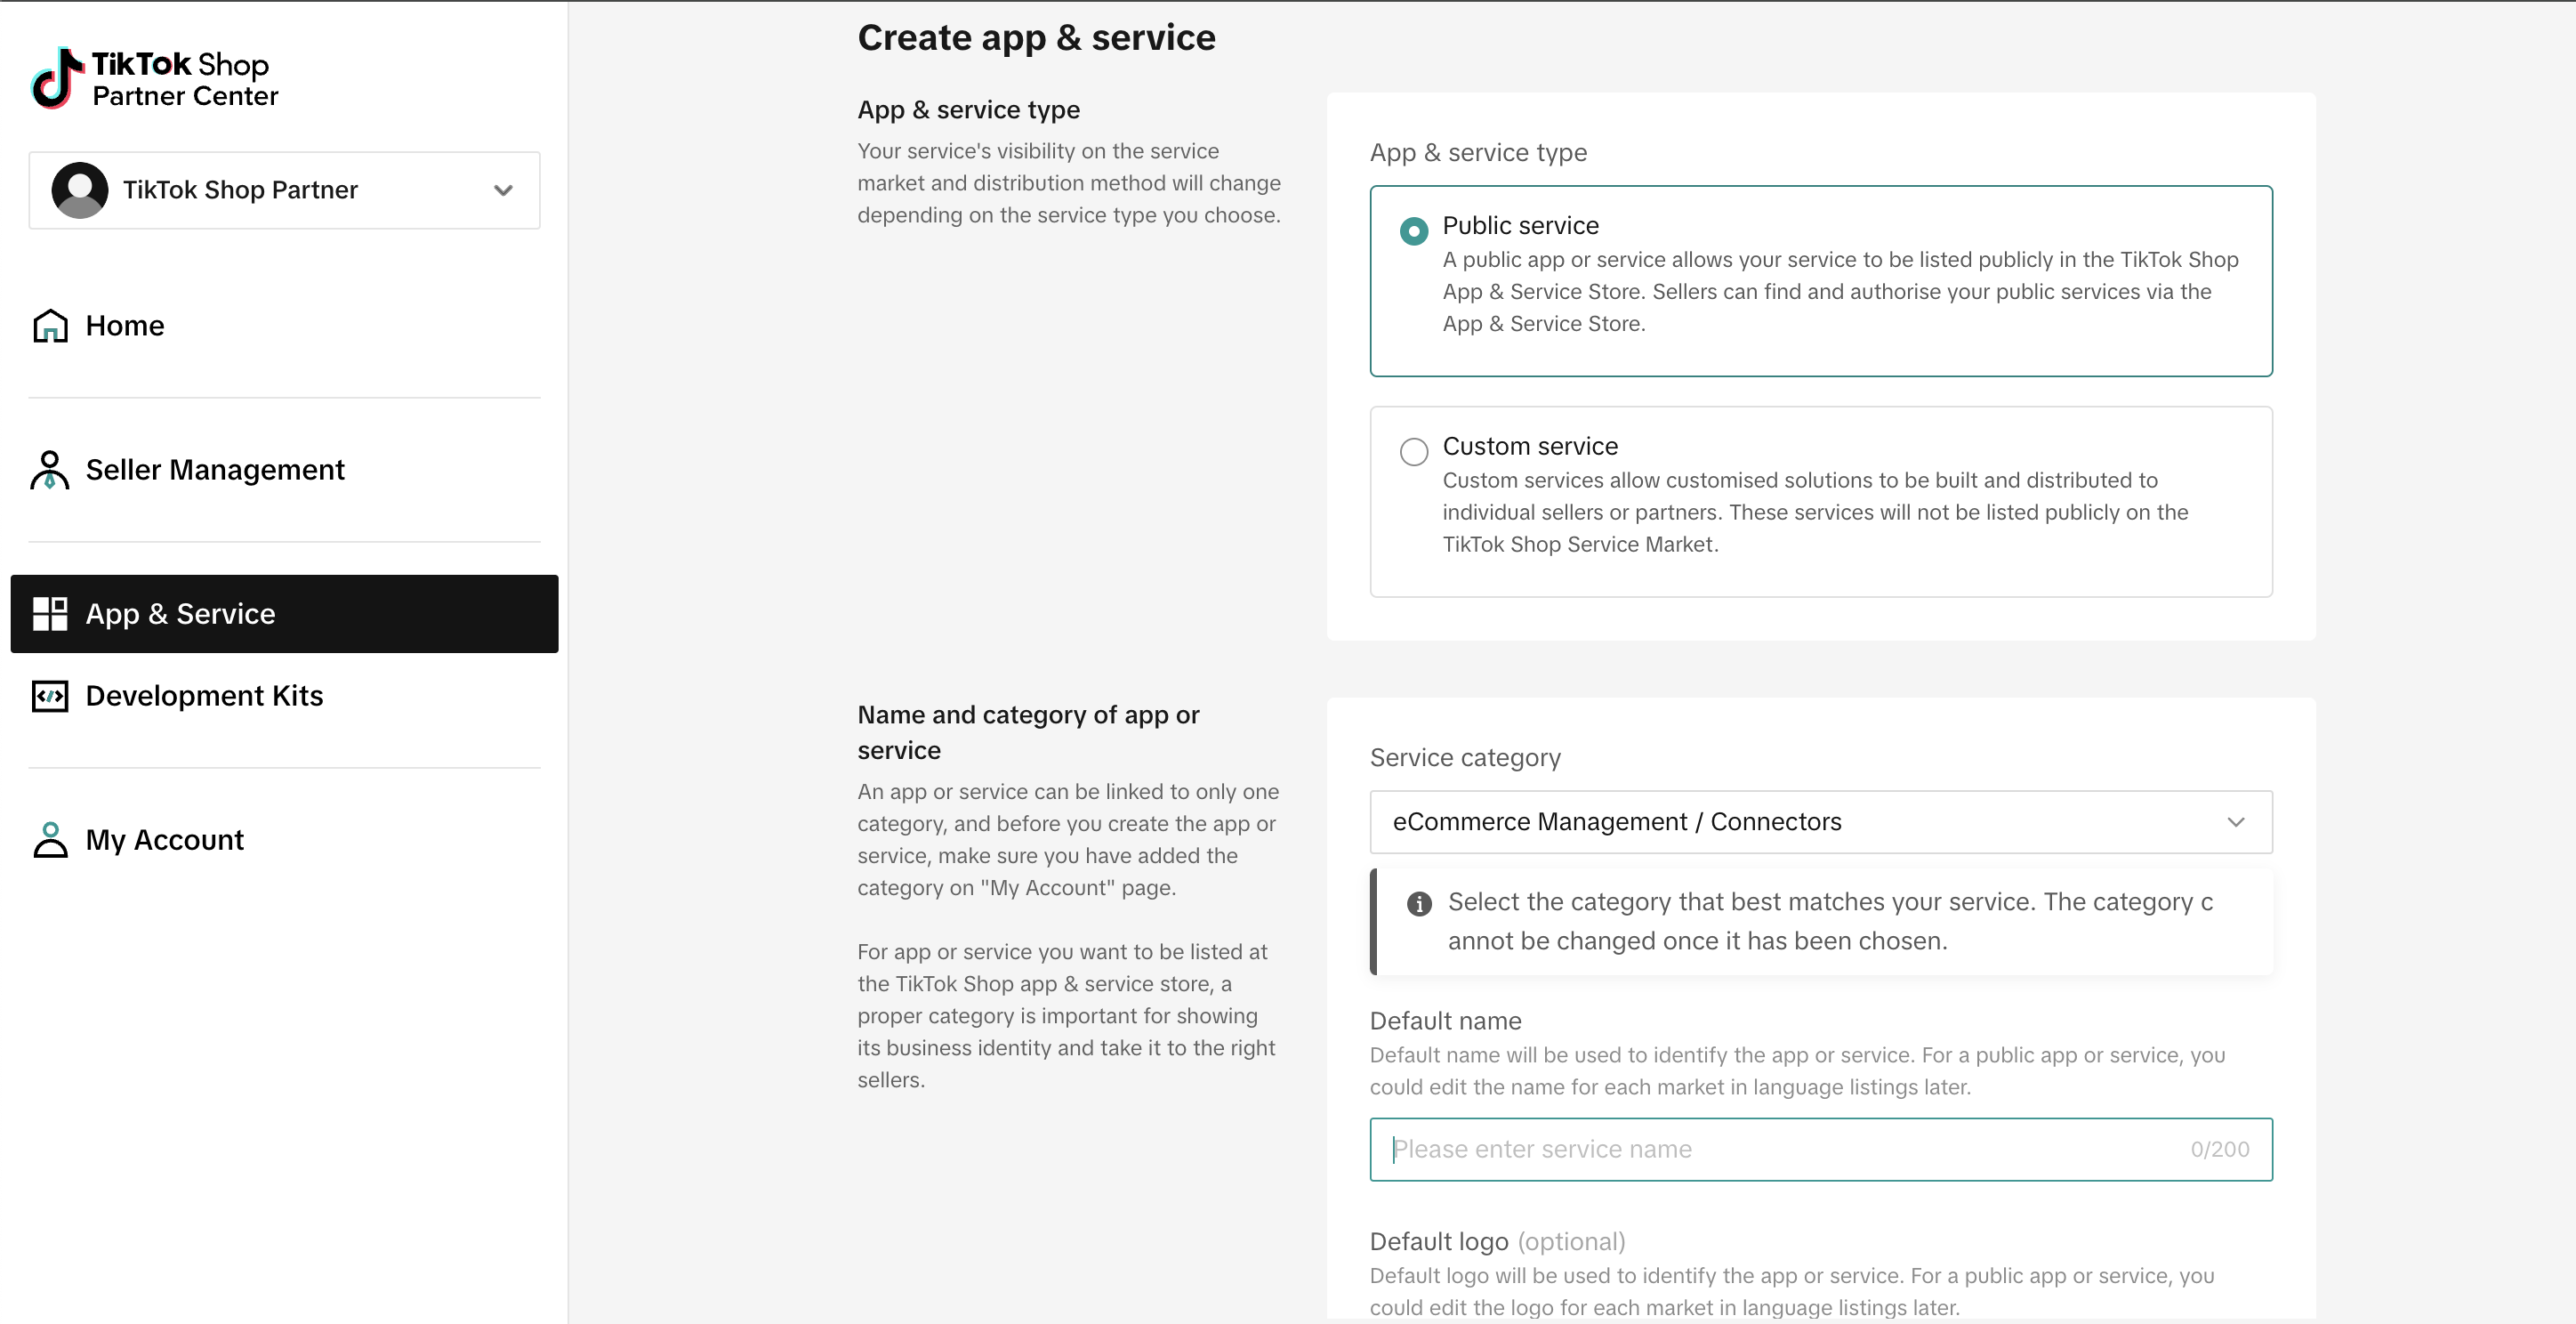The width and height of the screenshot is (2576, 1324).
Task: Open the Service category dropdown
Action: 1820,821
